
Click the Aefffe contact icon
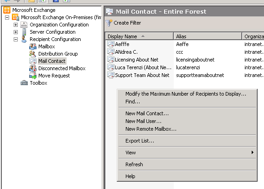coord(111,44)
